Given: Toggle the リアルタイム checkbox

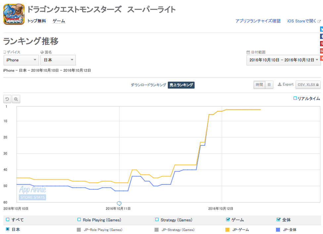Looking at the screenshot, I should [295, 98].
